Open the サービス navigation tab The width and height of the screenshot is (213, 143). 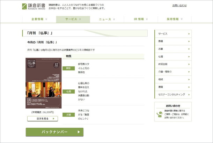pos(73,19)
